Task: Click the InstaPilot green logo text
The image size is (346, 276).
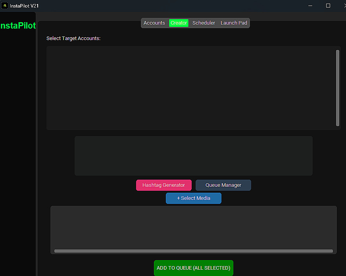Action: coord(18,25)
